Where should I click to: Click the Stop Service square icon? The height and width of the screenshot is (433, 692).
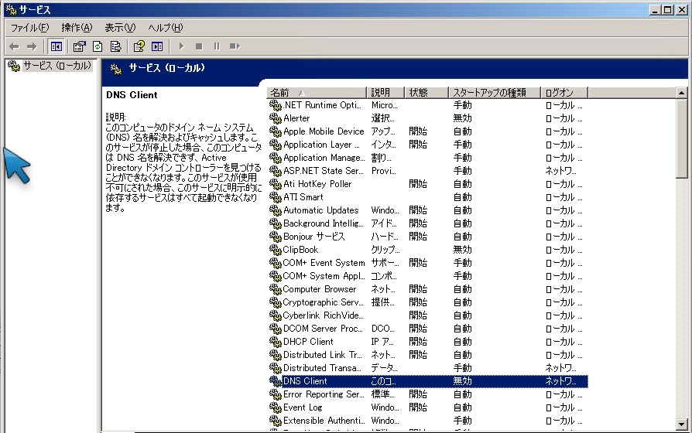coord(199,46)
